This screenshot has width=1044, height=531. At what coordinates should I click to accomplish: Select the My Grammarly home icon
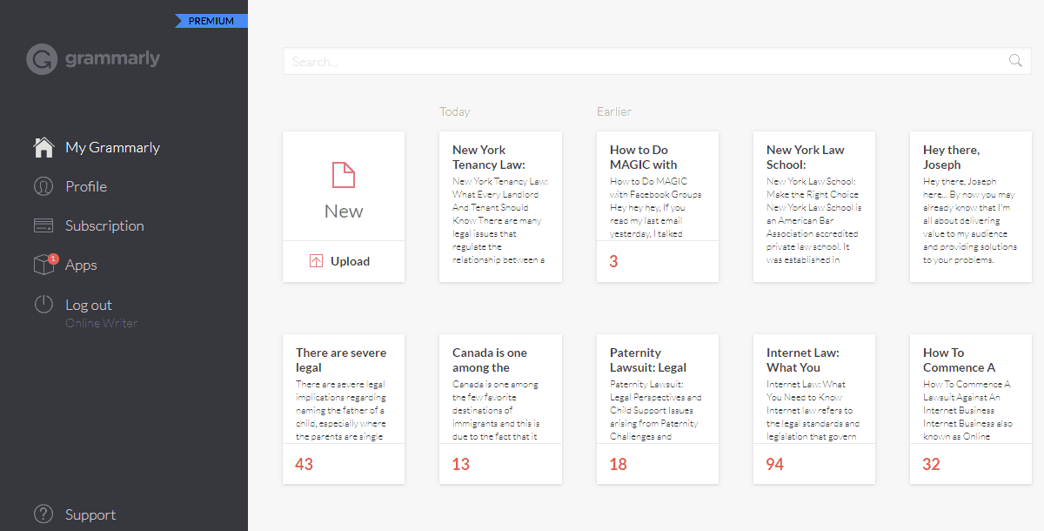pos(43,146)
